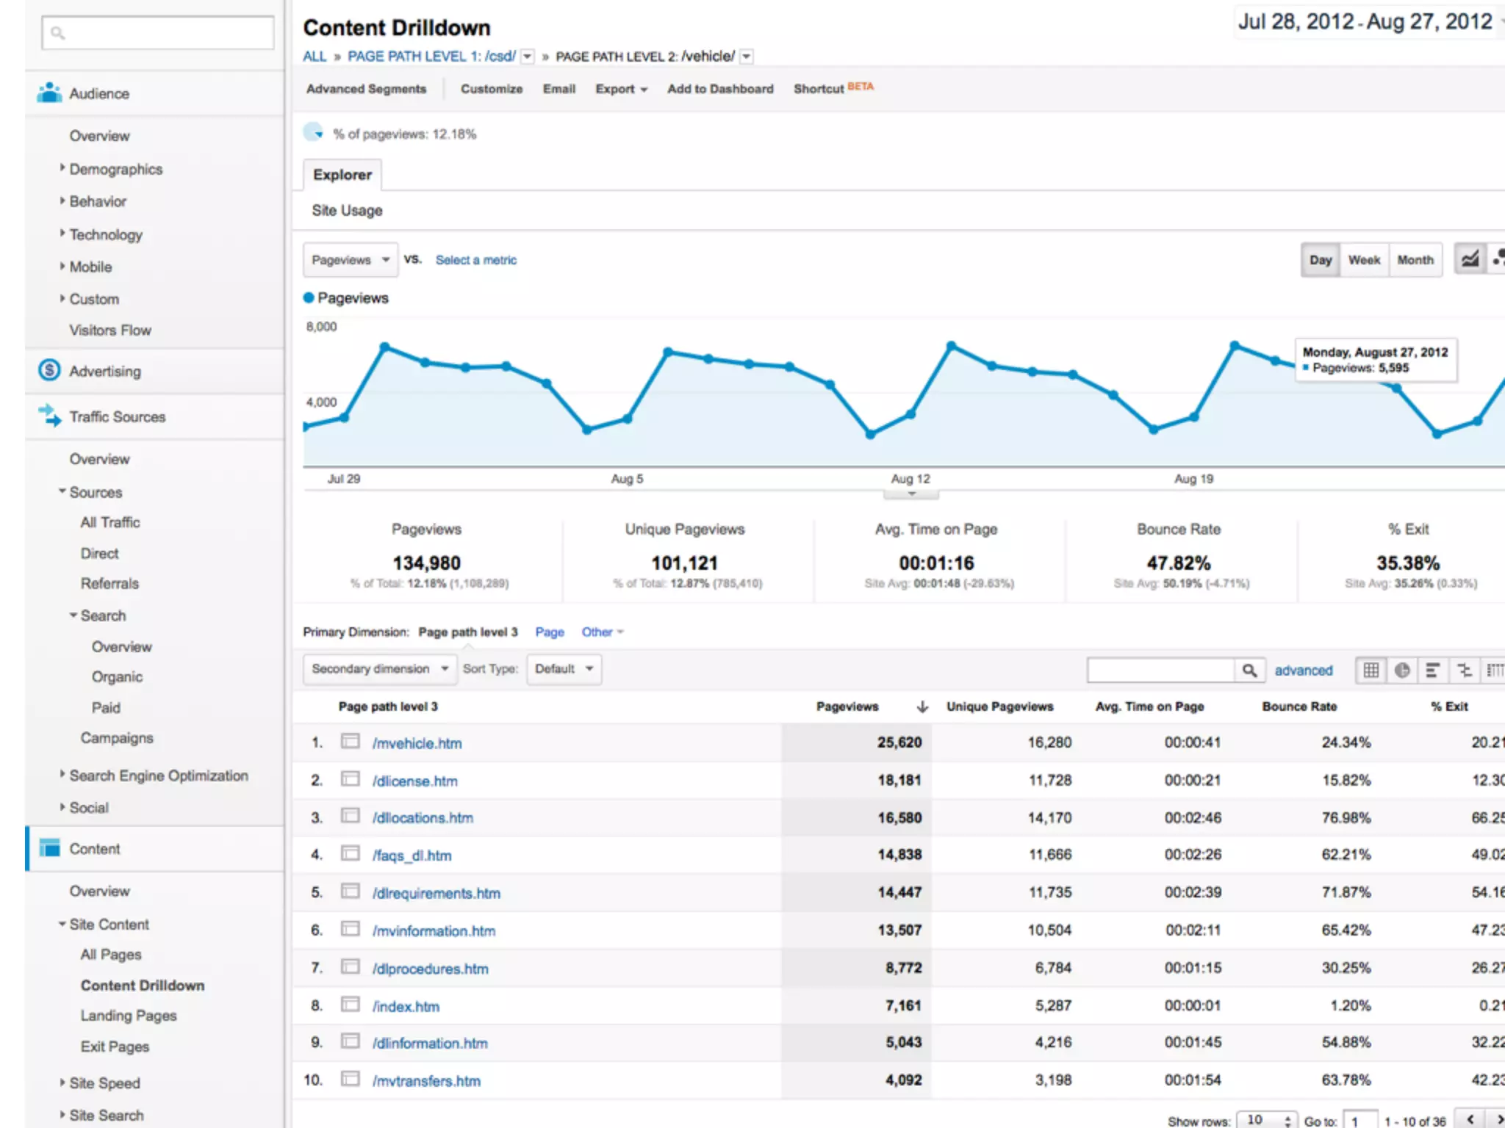Open the Sort Type Default dropdown
Screen dimensions: 1505x1128
pyautogui.click(x=564, y=669)
